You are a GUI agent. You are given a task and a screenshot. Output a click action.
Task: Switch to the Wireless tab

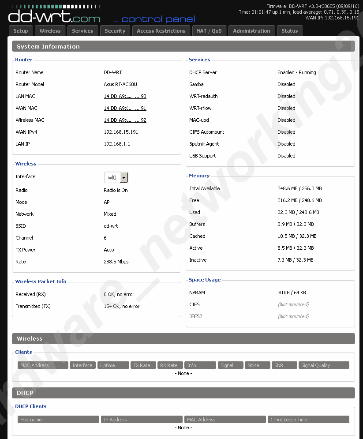click(50, 31)
